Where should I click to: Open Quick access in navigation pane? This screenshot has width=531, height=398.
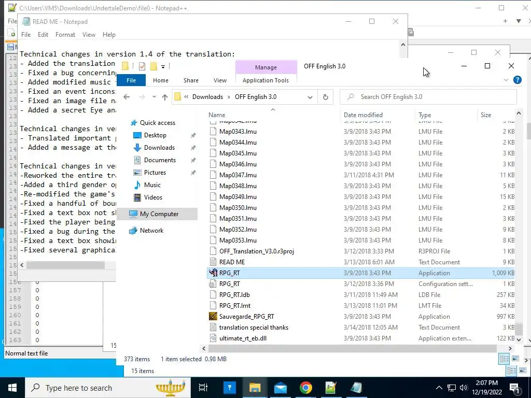click(x=157, y=123)
